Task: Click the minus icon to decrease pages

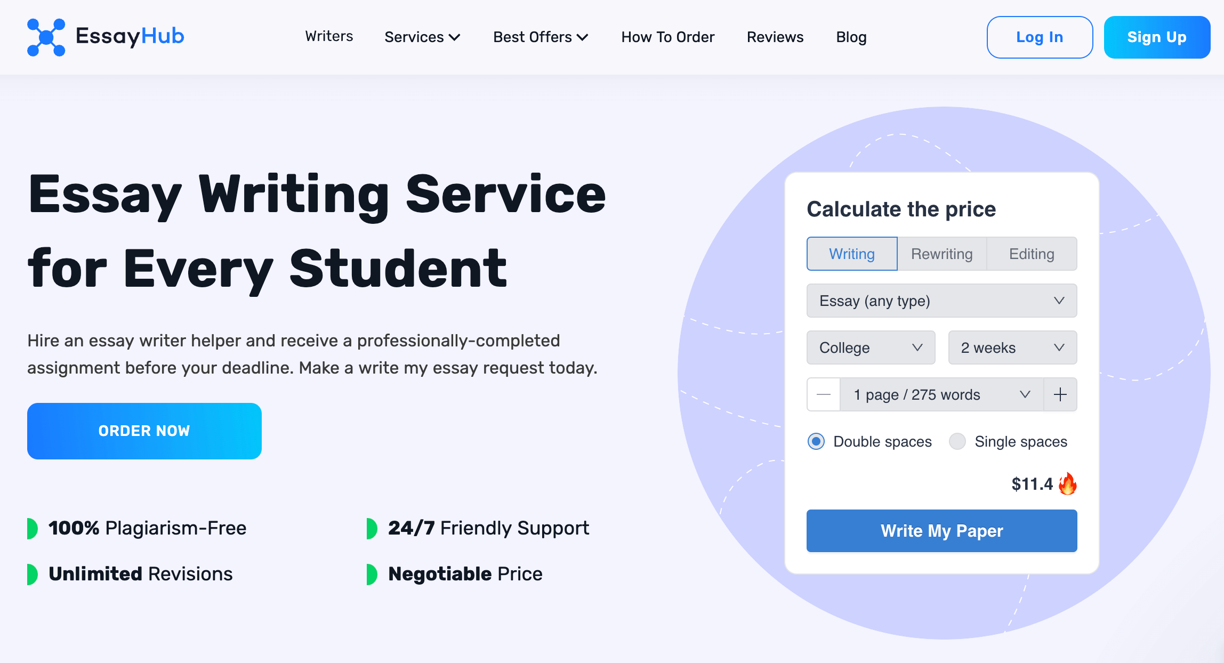Action: pos(824,394)
